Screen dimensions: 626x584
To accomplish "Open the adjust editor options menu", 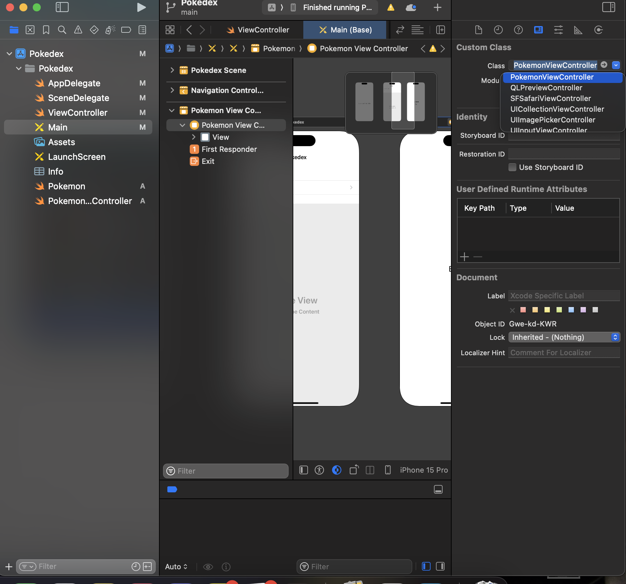I will tap(418, 30).
